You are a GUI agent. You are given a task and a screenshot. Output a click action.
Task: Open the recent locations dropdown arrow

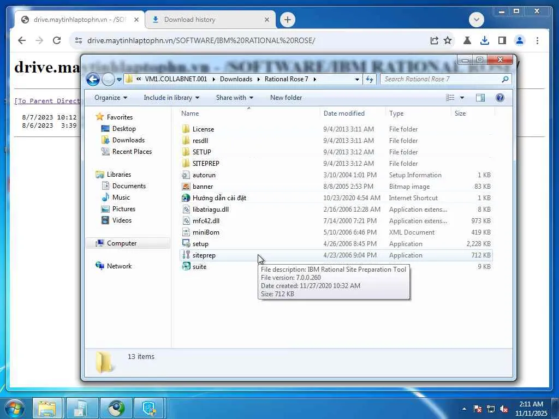click(119, 80)
